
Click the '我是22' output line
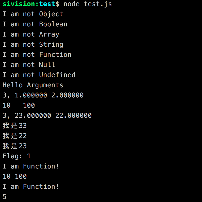(x=15, y=136)
